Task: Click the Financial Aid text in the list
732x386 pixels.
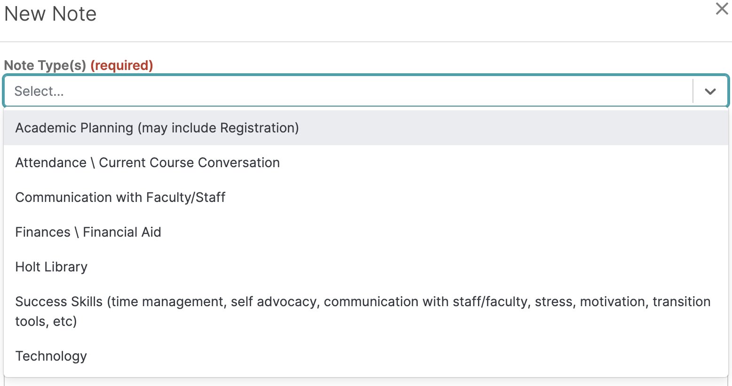Action: [x=122, y=232]
